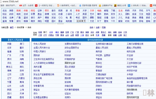Open the 最高人民检察院 link
Image resolution: width=156 pixels, height=99 pixels.
click(x=134, y=48)
